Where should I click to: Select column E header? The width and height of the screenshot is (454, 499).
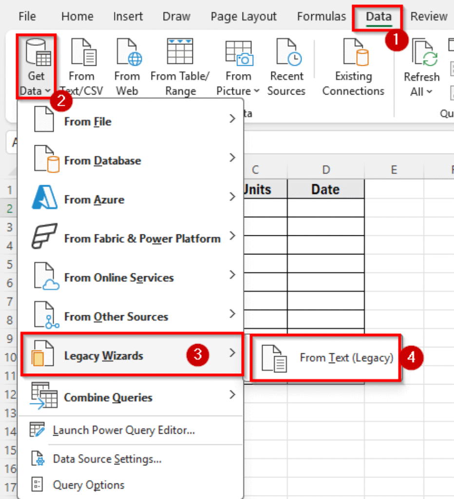click(x=394, y=170)
